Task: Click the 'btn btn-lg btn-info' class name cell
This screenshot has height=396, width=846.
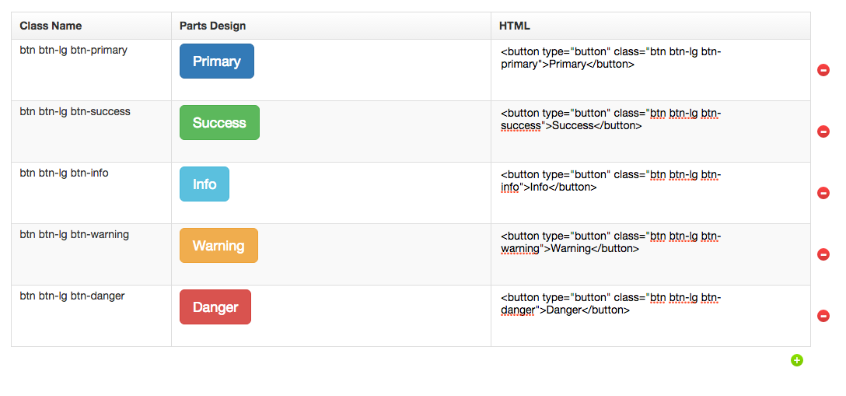Action: coord(65,173)
